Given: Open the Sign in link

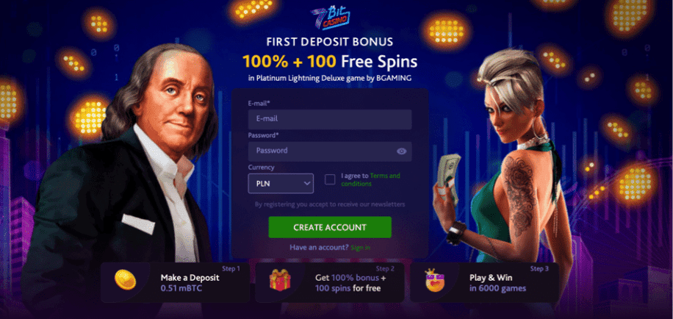Looking at the screenshot, I should click(x=361, y=248).
